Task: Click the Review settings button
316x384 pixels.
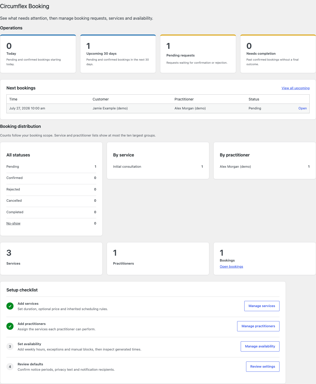Action: click(x=263, y=367)
